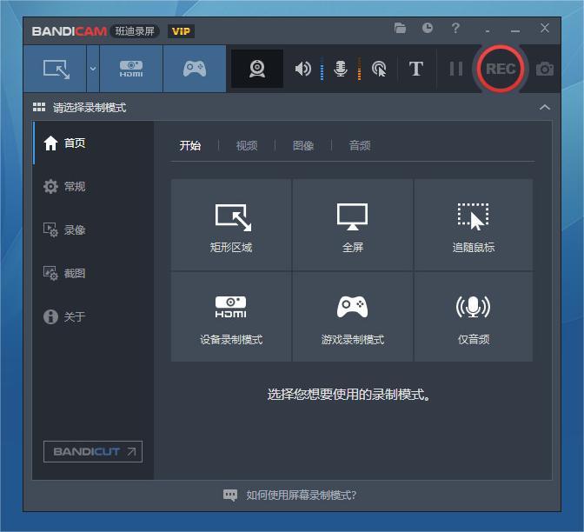Click the VIP badge
Image resolution: width=584 pixels, height=532 pixels.
pos(181,31)
